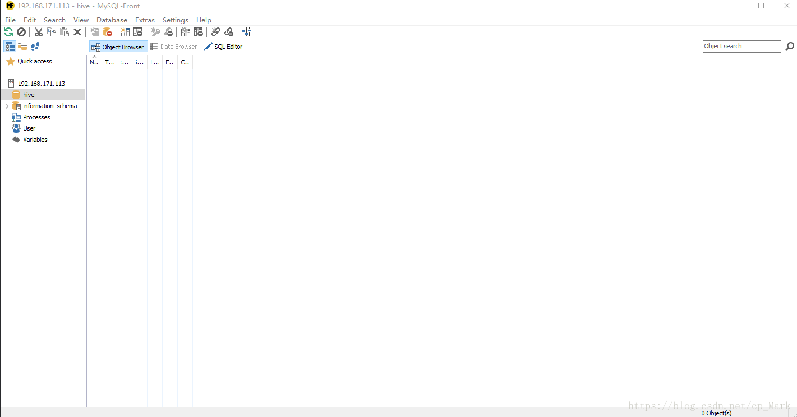Click the Delete Table icon

[x=138, y=33]
